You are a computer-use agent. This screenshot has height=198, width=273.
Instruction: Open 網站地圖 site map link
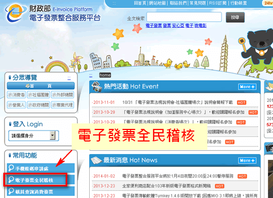click(158, 3)
